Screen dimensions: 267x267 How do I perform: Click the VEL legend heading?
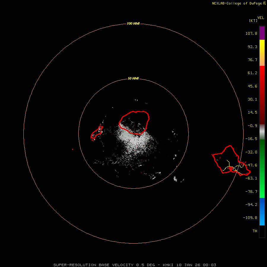pos(260,18)
